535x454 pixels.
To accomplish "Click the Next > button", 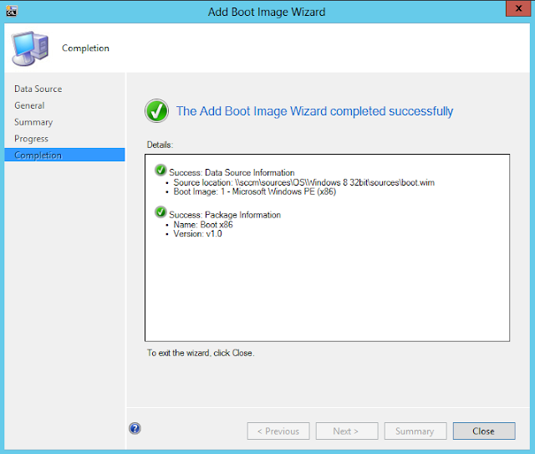I will point(346,431).
